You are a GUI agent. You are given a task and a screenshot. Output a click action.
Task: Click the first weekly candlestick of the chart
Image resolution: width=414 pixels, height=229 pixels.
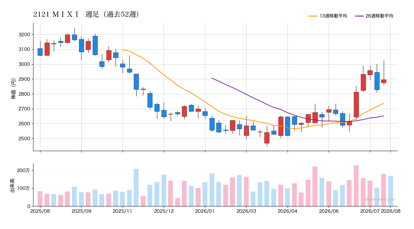click(x=40, y=52)
